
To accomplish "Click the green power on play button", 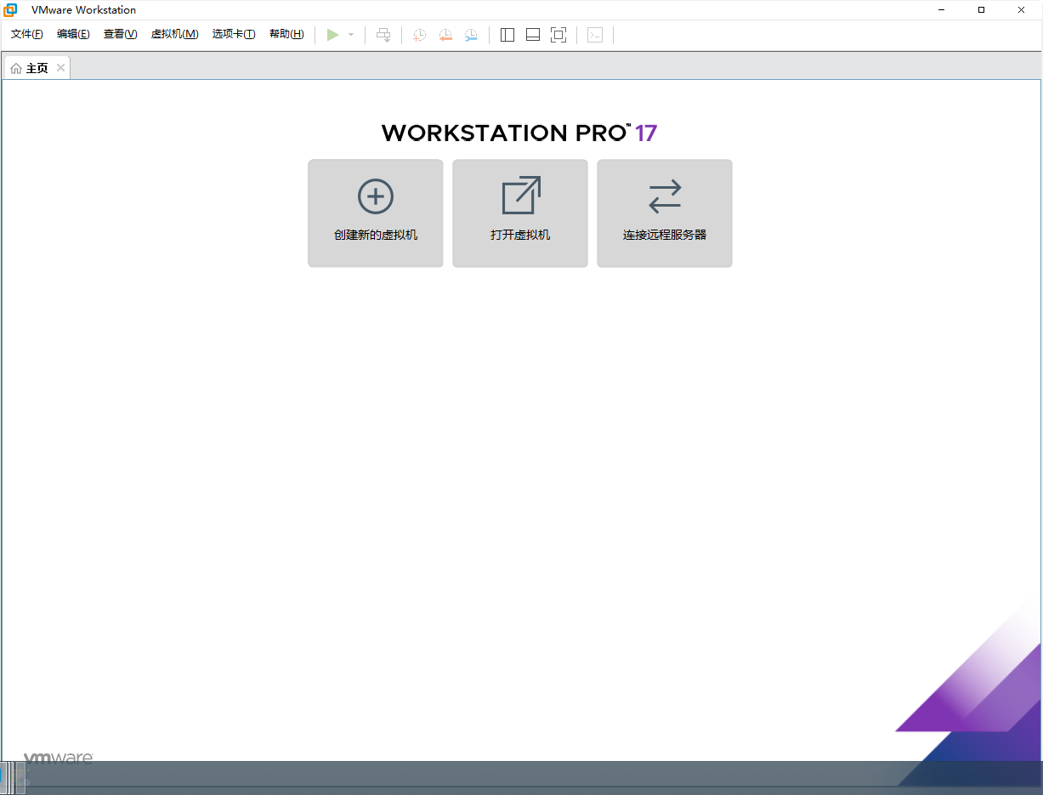I will click(x=332, y=35).
